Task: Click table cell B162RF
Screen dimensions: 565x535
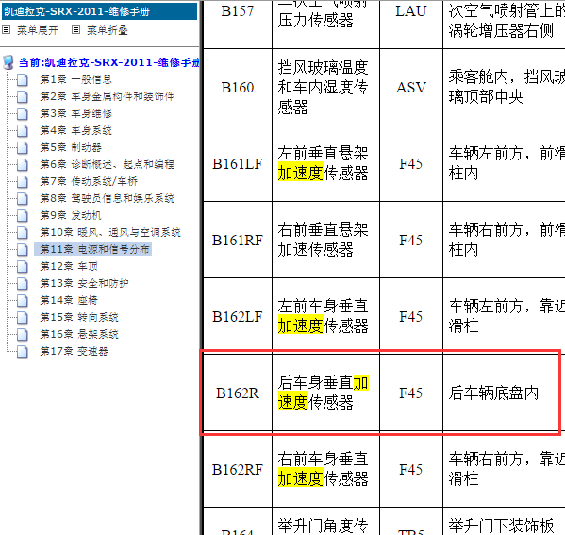Action: click(238, 469)
